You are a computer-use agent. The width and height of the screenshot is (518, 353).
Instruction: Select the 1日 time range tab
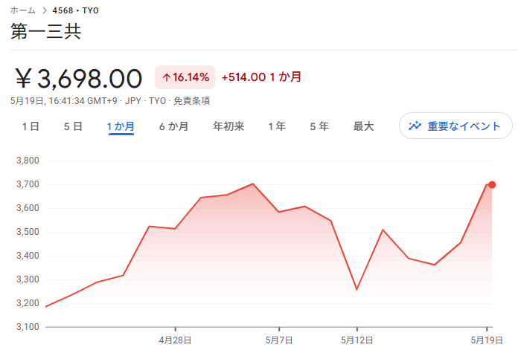31,126
